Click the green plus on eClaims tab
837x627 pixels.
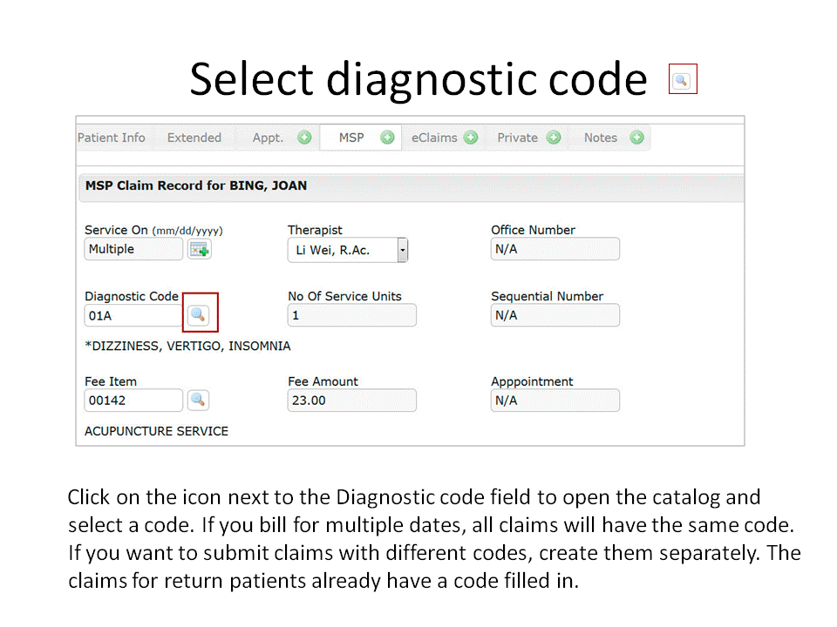[471, 138]
